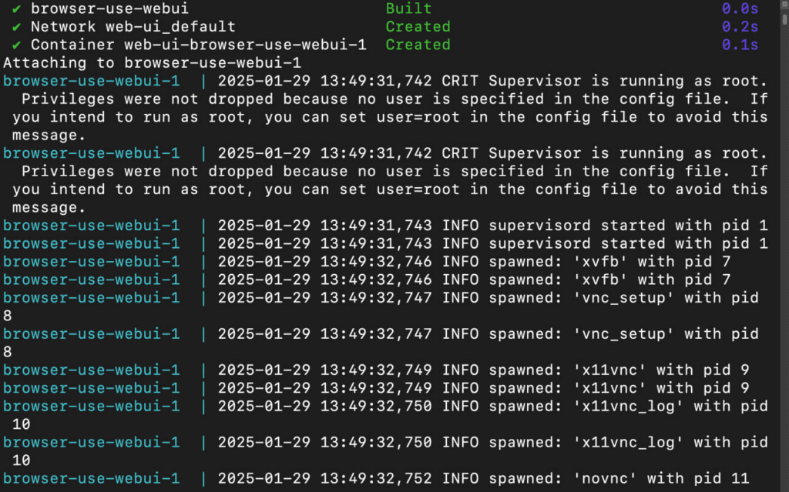Click the Container web-ui-browser-use-webui-1 name text
The image size is (789, 492).
(198, 45)
